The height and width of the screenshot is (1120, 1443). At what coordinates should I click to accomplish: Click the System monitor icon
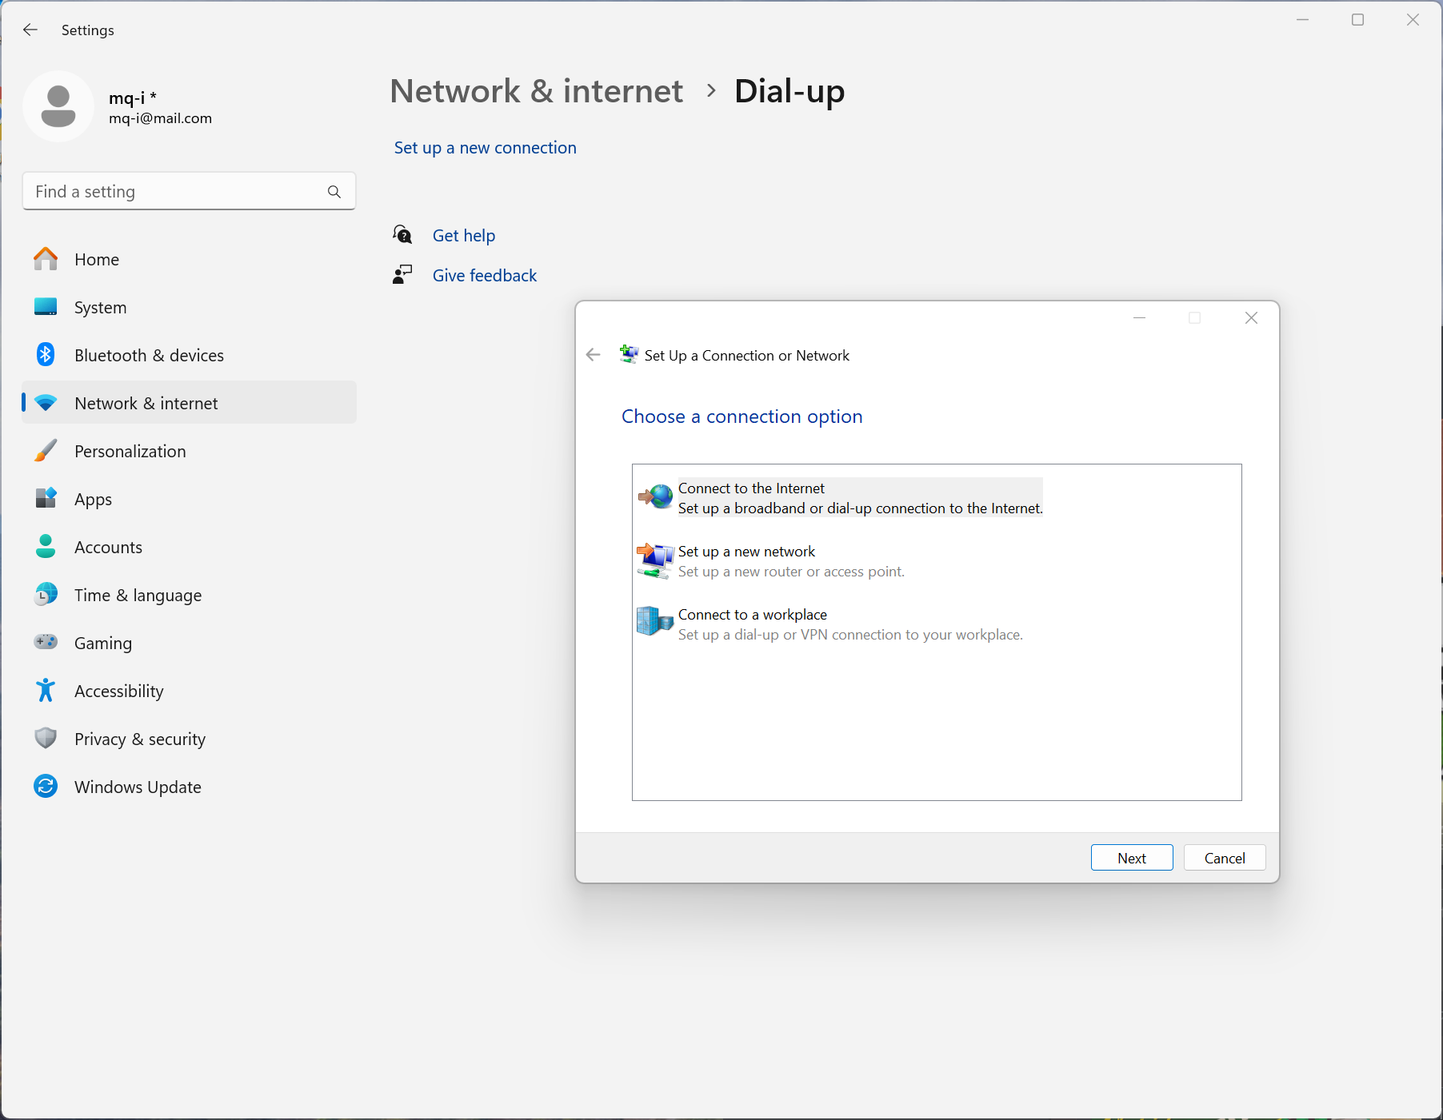click(x=46, y=307)
